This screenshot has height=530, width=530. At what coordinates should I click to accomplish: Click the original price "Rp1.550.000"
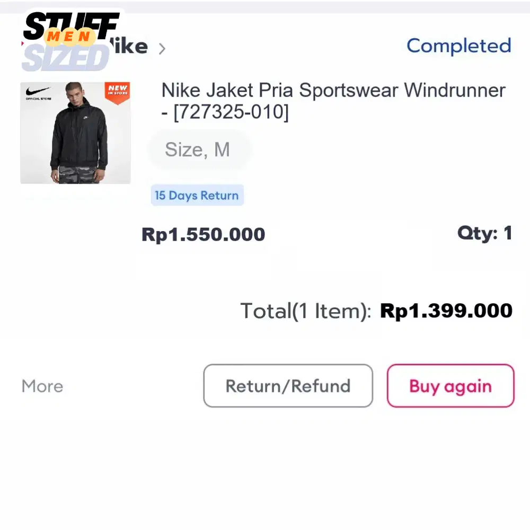[x=204, y=234]
